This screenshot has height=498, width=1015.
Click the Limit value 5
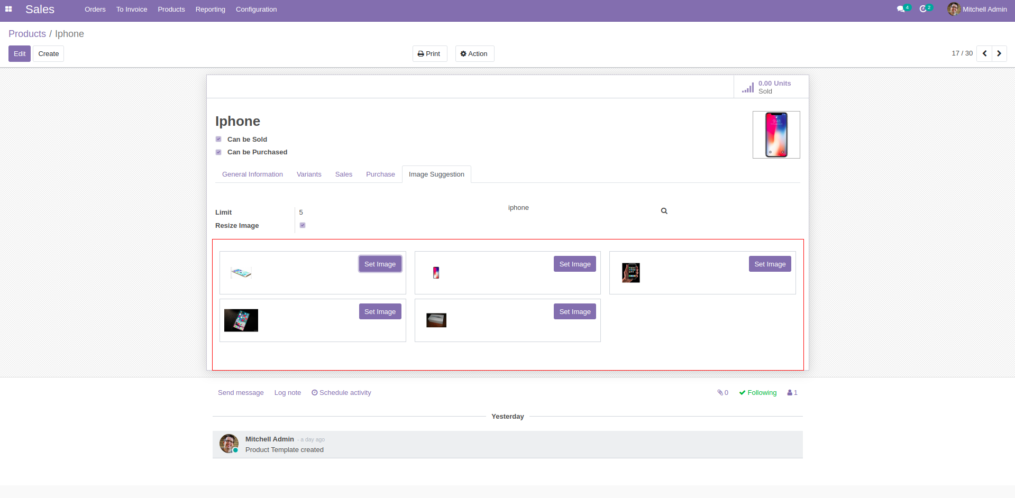pos(301,213)
